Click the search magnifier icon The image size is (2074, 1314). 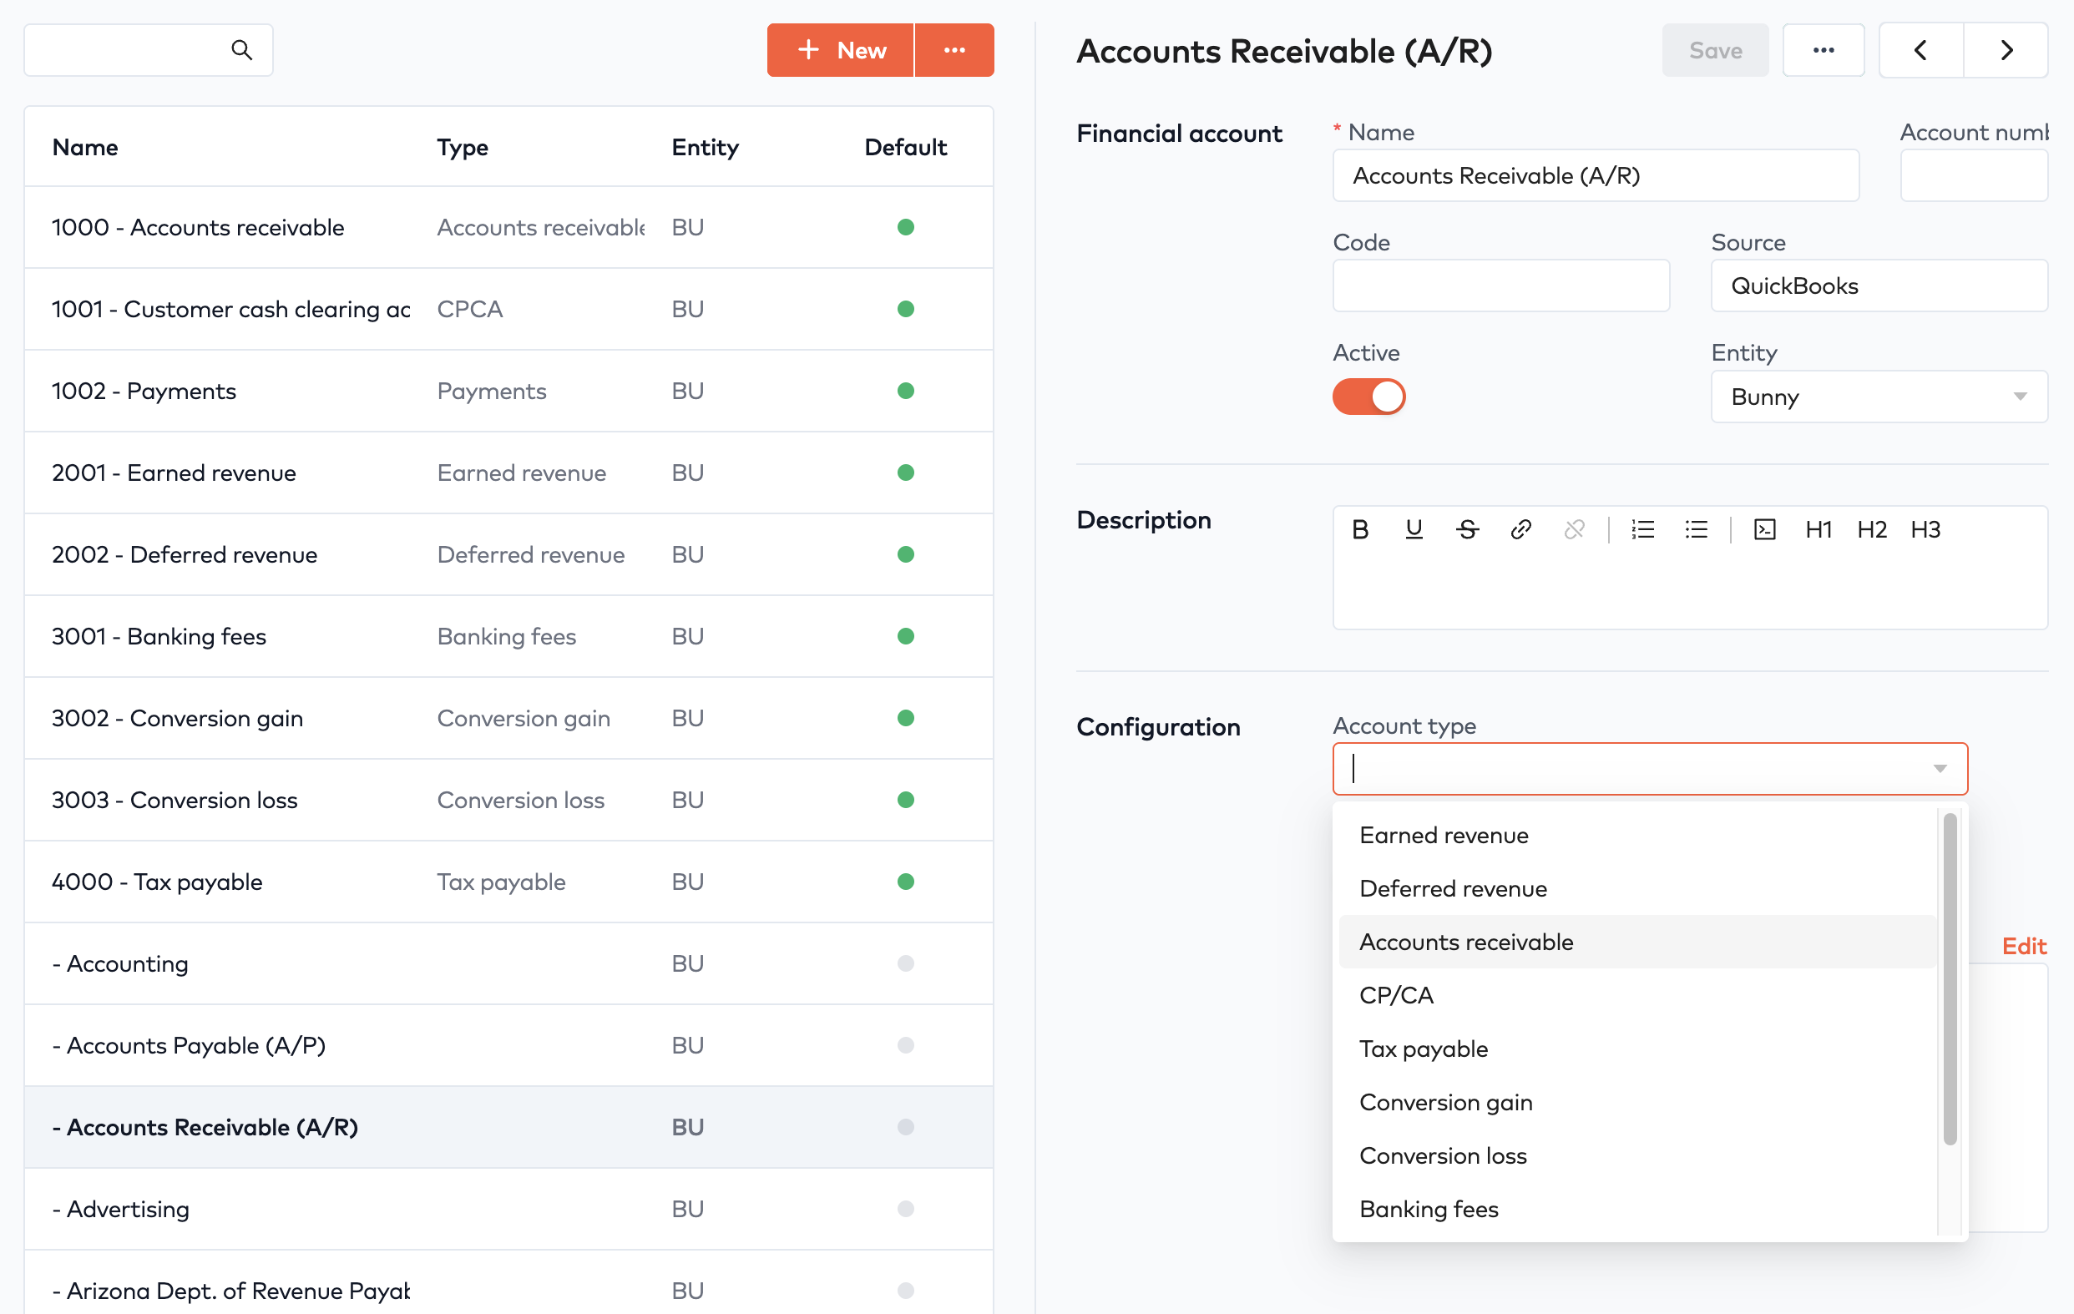pos(242,50)
